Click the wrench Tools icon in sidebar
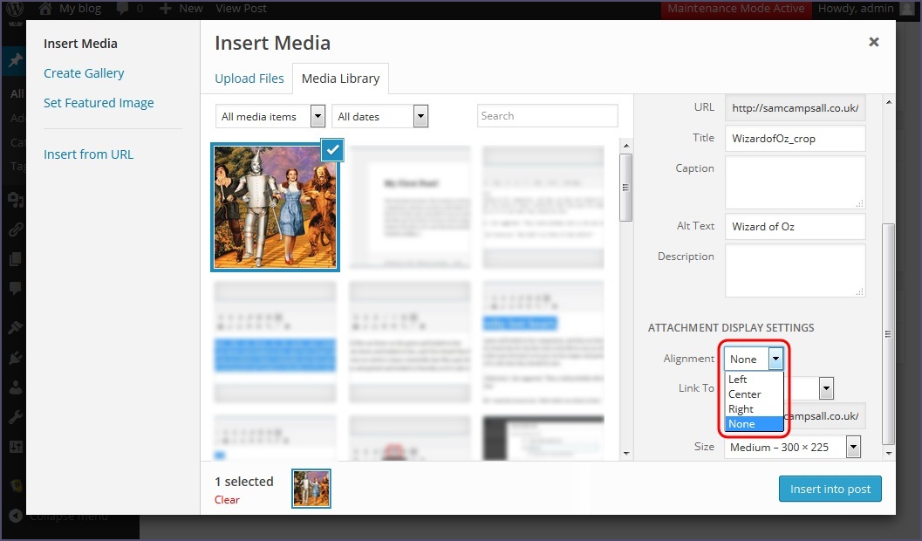 click(13, 417)
